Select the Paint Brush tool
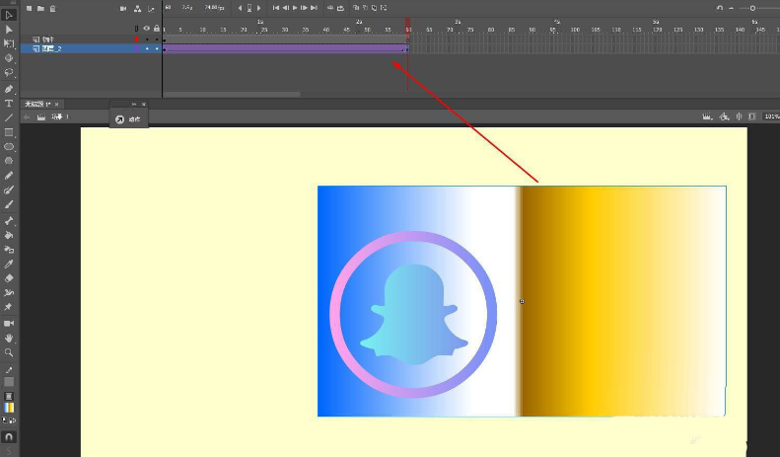The image size is (780, 457). click(x=9, y=190)
